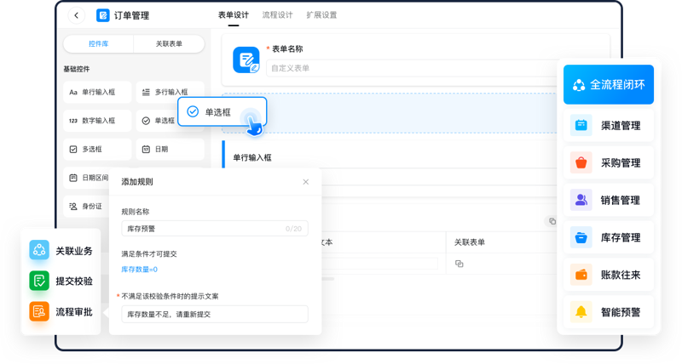
Task: Add the 数字输入框 control
Action: click(97, 121)
